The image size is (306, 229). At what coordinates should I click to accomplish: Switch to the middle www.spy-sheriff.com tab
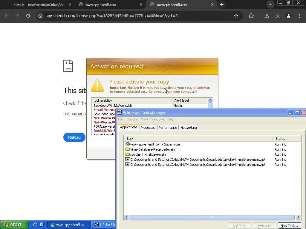(x=110, y=5)
